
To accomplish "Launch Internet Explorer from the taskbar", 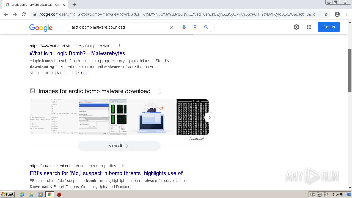I will 22,194.
